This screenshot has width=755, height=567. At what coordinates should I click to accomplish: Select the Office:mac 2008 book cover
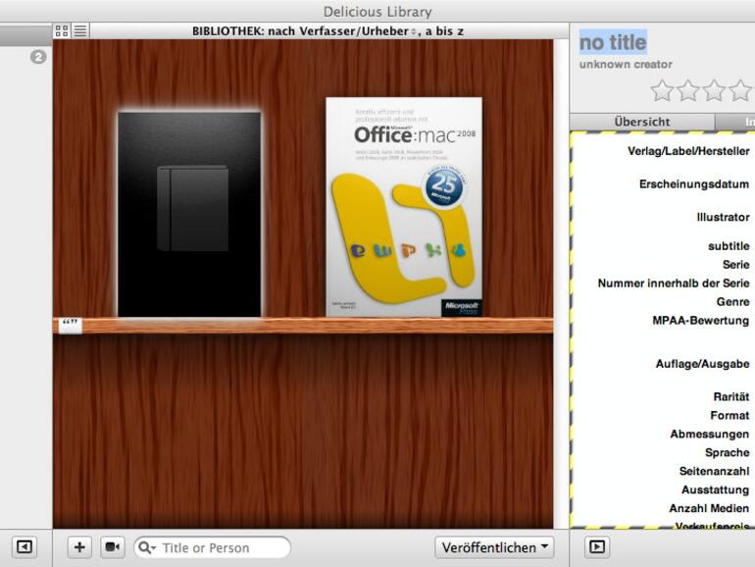pyautogui.click(x=404, y=207)
